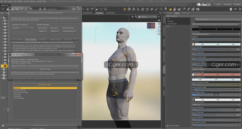Screen dimensions: 242x129
Task: Open the File menu
Action: point(2,1)
